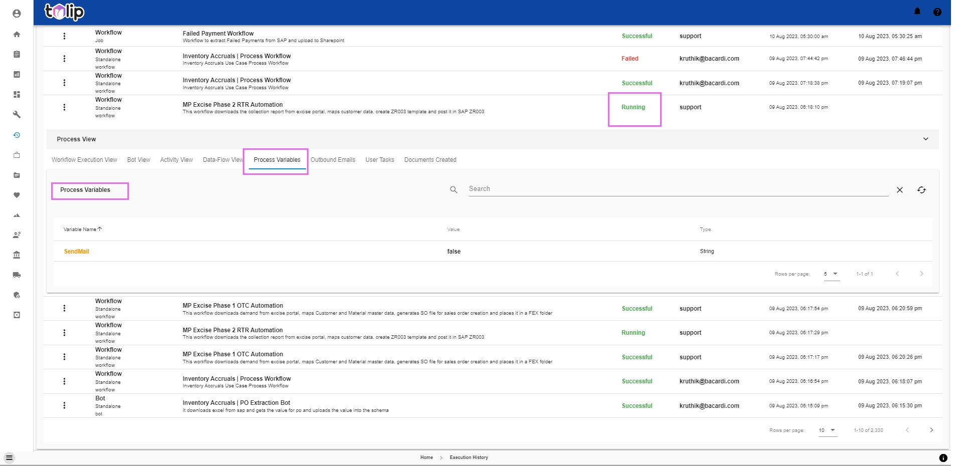Viewport: 955px width, 466px height.
Task: Switch to Documents Created tab
Action: (x=430, y=160)
